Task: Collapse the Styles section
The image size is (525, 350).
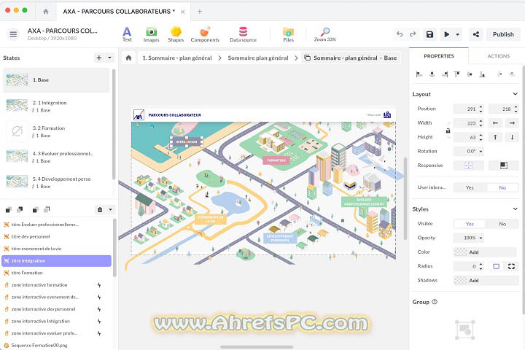Action: click(x=515, y=209)
